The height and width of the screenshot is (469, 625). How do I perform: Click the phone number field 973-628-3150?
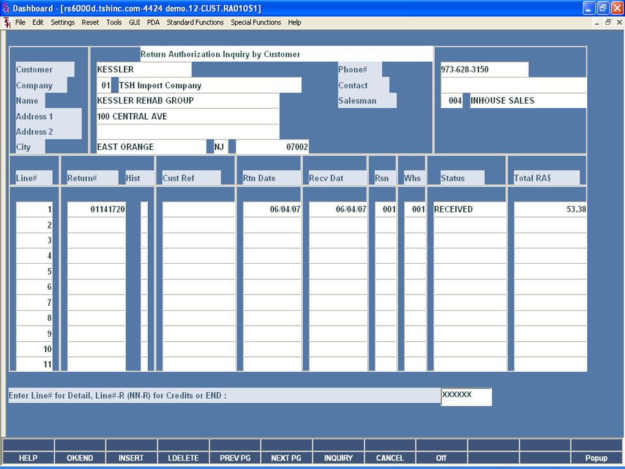click(x=484, y=70)
